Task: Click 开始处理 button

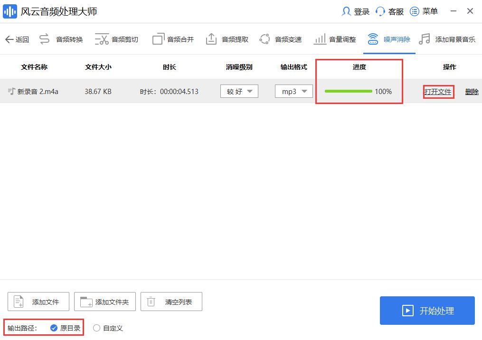Action: pos(427,311)
